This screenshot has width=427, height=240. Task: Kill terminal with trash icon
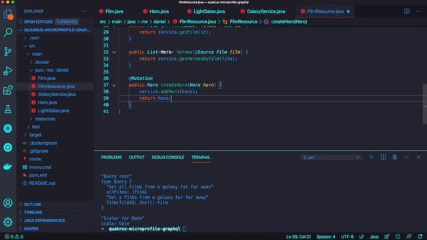[394, 157]
